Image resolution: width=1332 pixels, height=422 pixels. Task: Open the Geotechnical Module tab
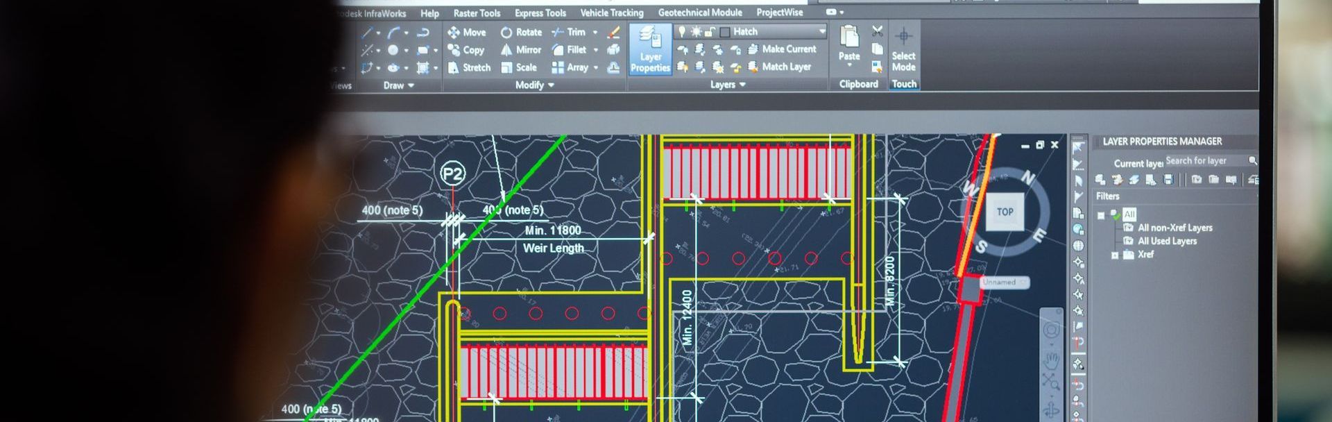tap(700, 12)
